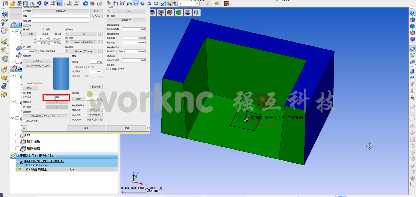
Task: Open the 加工策略 等高精加工 selector
Action: (x=60, y=11)
